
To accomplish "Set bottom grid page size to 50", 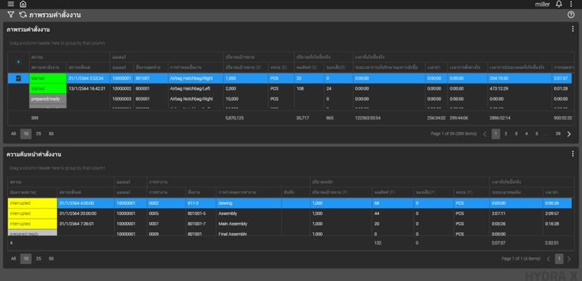I will [x=51, y=259].
